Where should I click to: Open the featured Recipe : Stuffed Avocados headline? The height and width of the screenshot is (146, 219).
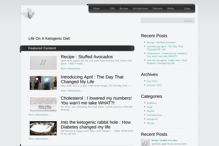87,57
